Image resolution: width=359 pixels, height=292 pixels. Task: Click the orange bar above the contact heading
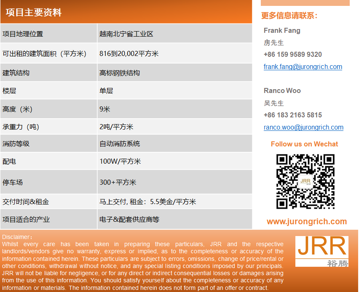[x=305, y=3]
